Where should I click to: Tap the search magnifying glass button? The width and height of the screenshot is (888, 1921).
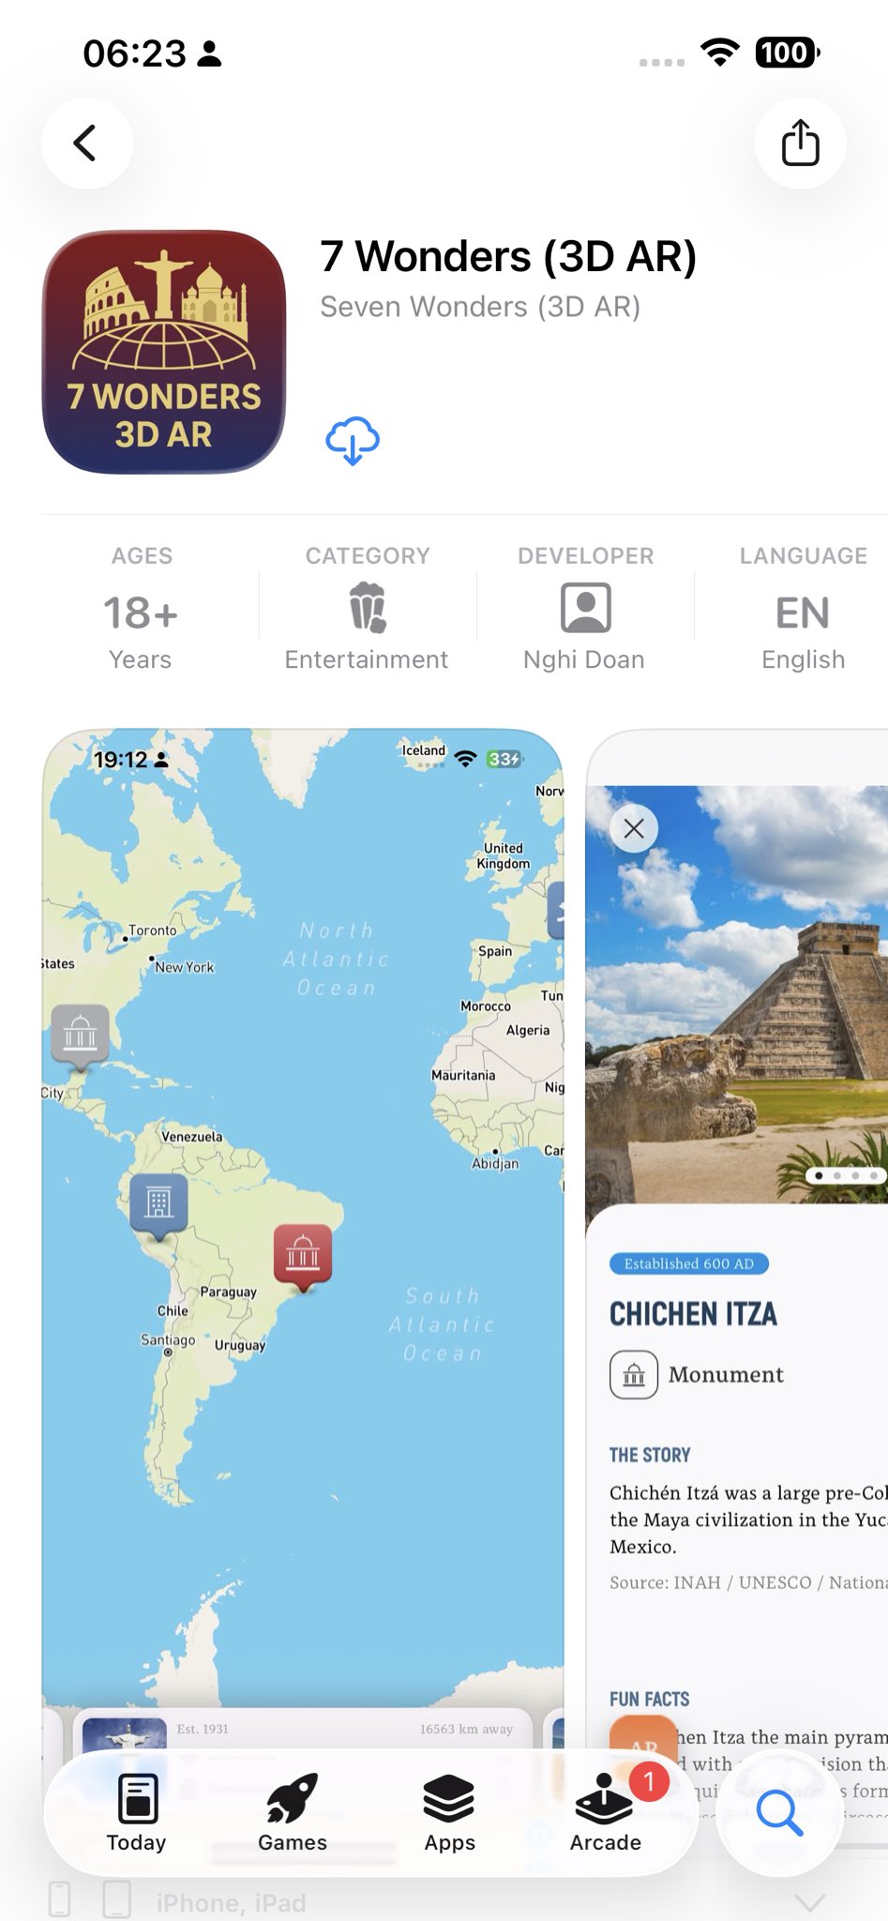pos(779,1813)
